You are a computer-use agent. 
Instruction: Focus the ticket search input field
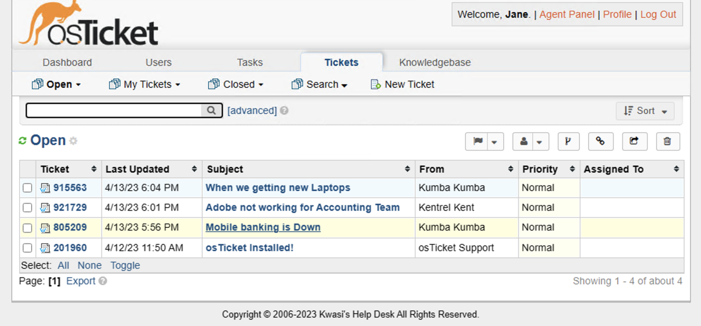114,110
